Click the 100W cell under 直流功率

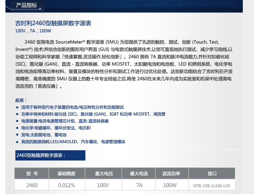(172, 185)
